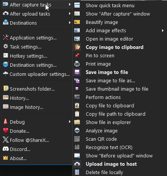167x176 pixels.
Task: Click the Image history grid icon
Action: pyautogui.click(x=6, y=107)
